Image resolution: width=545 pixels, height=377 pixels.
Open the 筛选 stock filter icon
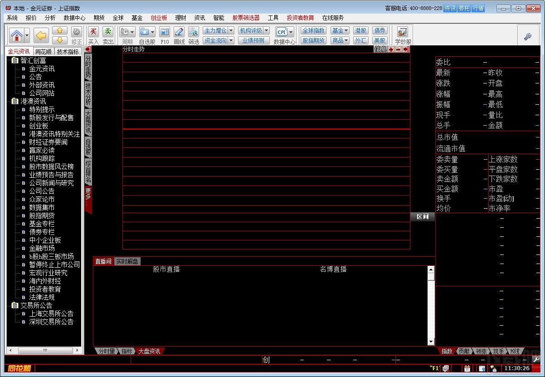tap(193, 32)
